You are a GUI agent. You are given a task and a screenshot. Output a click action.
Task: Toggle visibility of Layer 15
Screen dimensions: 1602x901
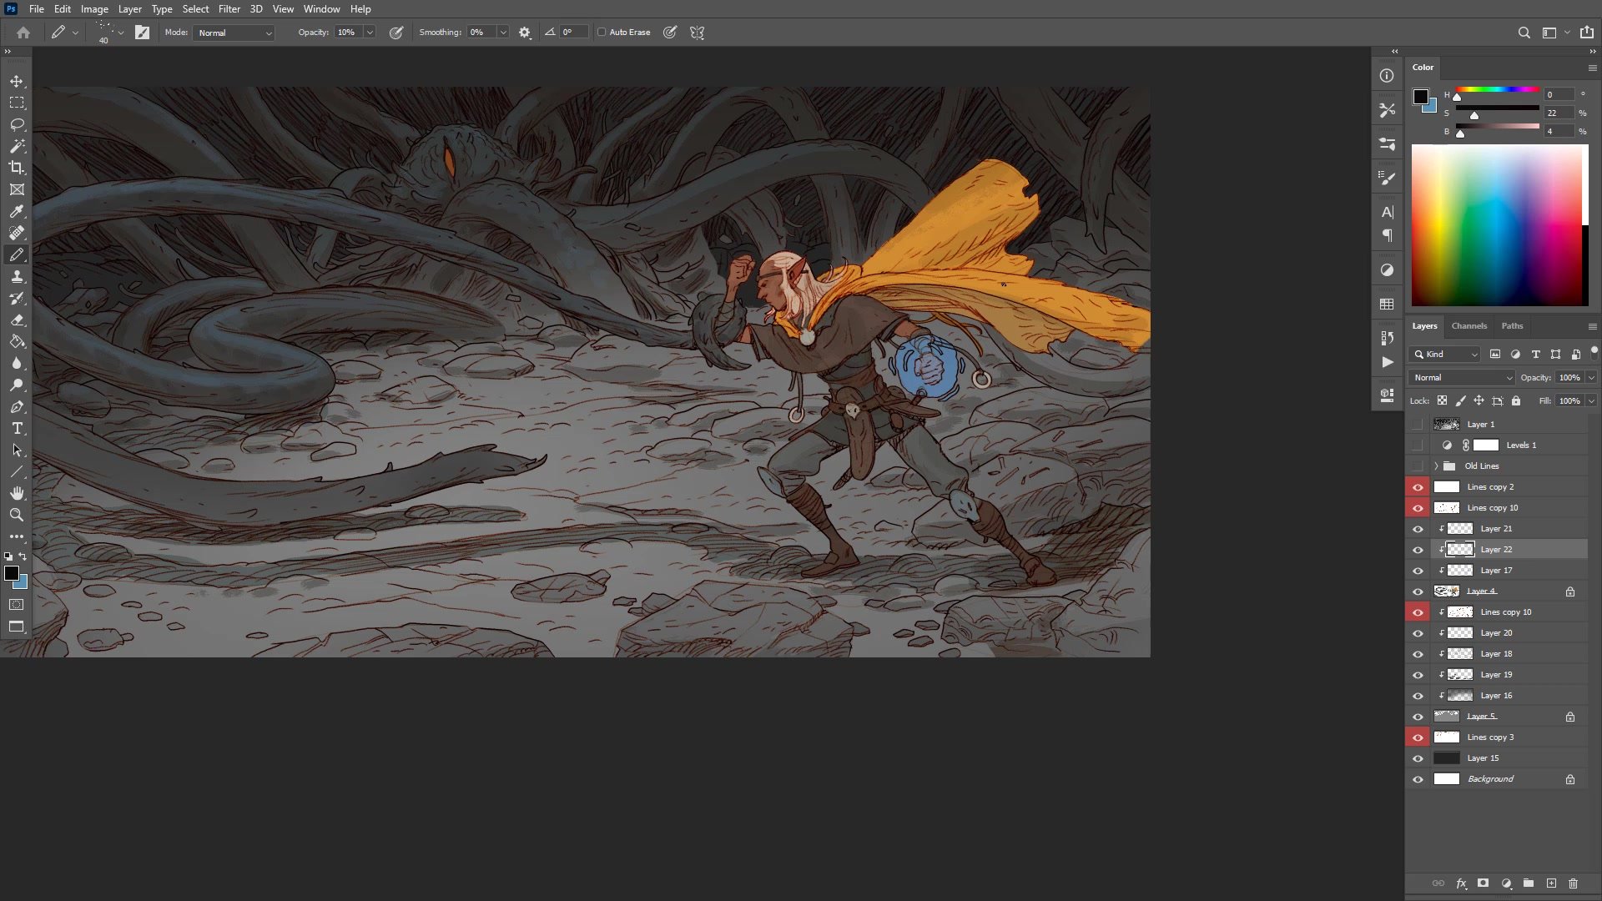click(1418, 758)
